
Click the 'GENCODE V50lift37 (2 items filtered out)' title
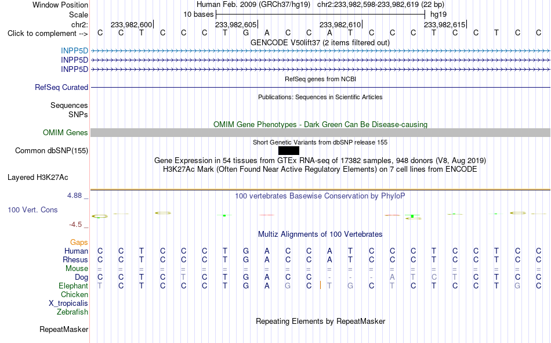pos(320,42)
